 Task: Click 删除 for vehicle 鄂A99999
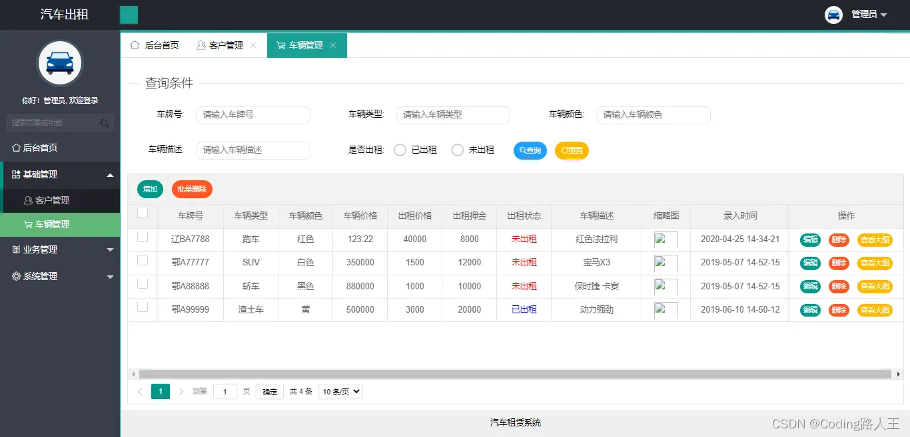pos(839,310)
